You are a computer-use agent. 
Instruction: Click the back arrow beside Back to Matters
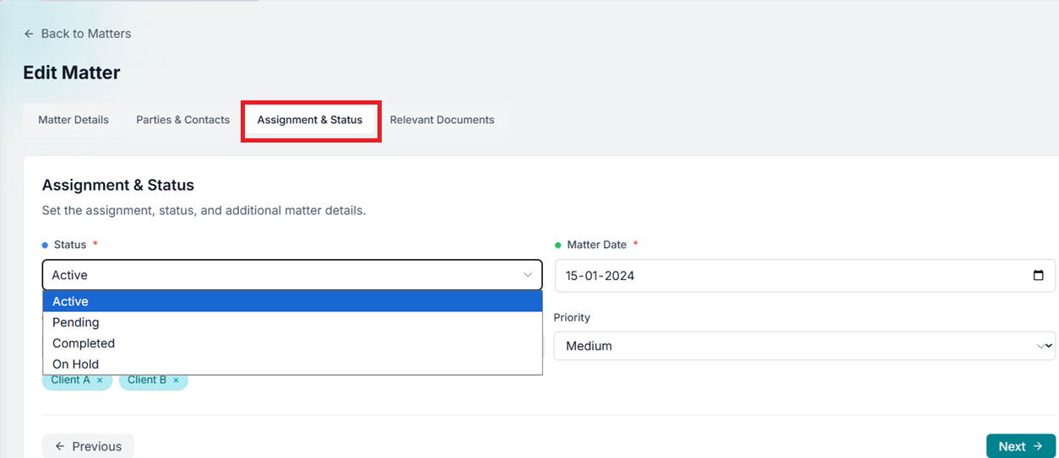click(29, 34)
